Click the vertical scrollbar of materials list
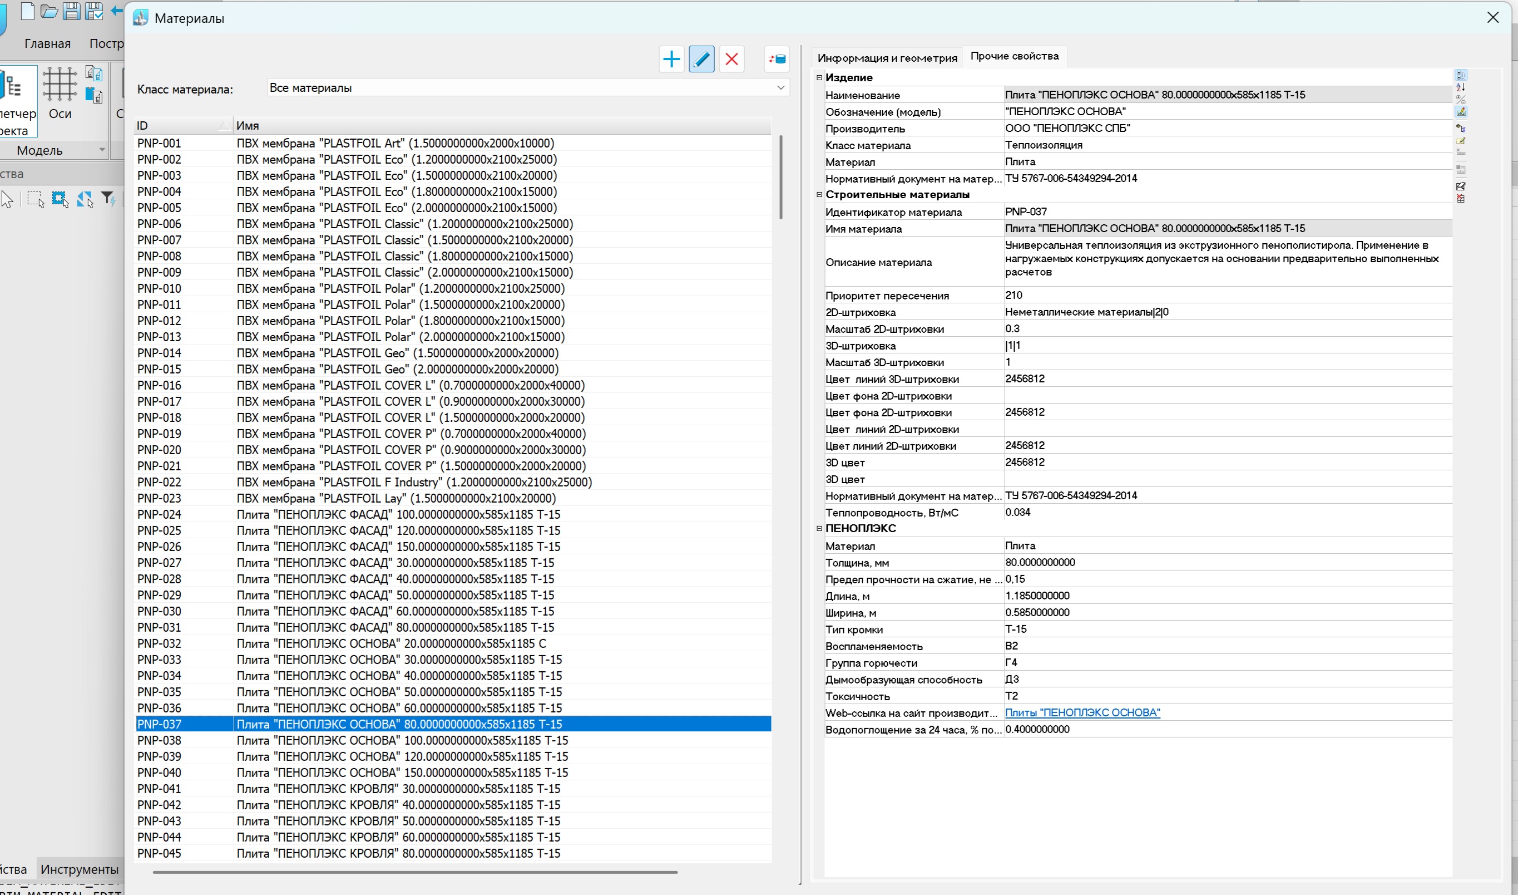The height and width of the screenshot is (895, 1518). coord(781,176)
